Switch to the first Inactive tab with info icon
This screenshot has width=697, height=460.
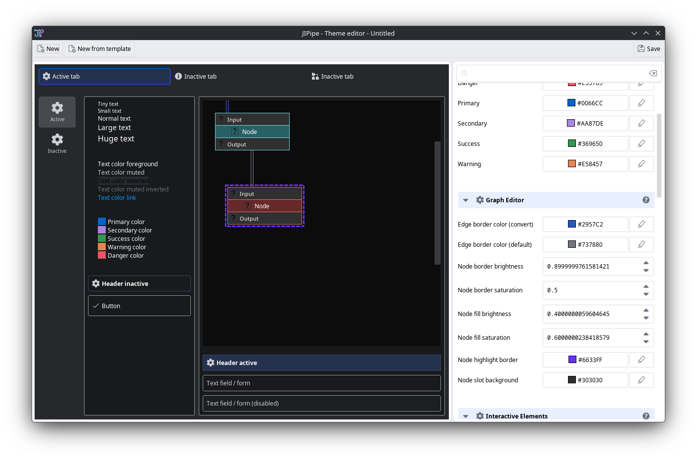click(x=196, y=77)
